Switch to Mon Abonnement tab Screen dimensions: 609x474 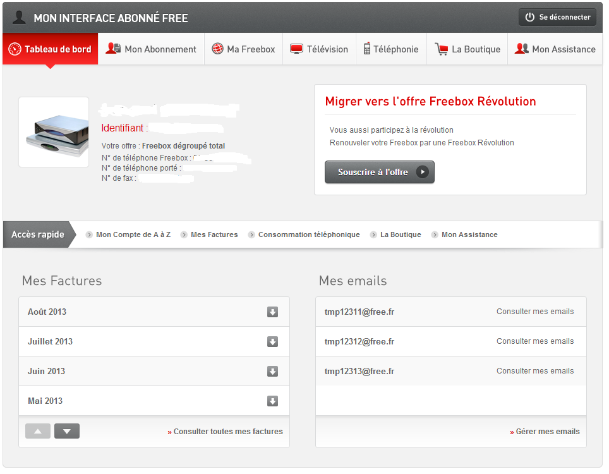[151, 49]
